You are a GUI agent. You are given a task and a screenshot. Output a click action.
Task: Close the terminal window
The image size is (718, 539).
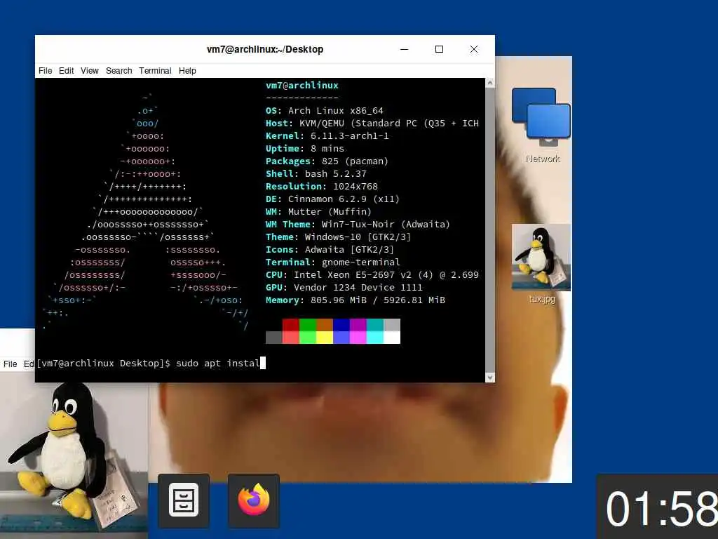click(474, 49)
